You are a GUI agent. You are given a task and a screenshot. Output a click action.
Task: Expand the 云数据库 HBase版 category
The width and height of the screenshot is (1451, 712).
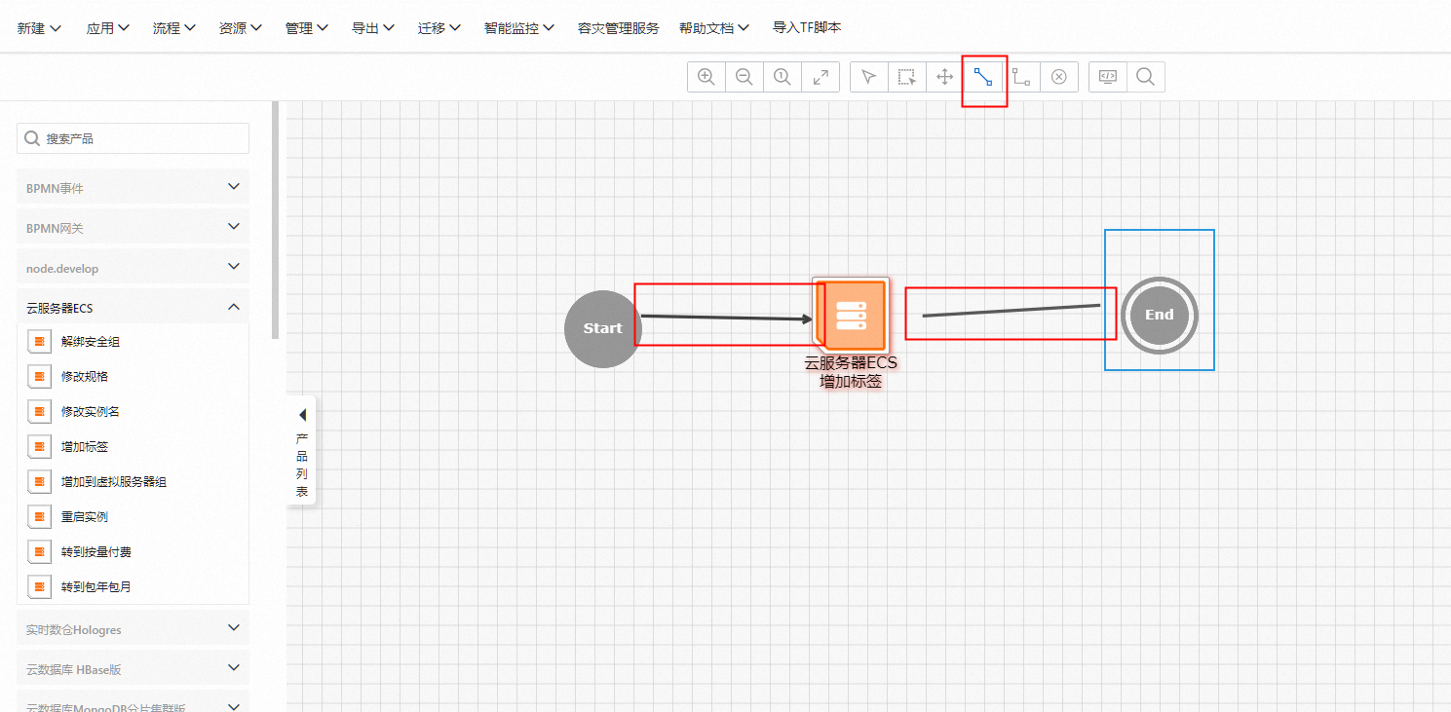(x=133, y=669)
